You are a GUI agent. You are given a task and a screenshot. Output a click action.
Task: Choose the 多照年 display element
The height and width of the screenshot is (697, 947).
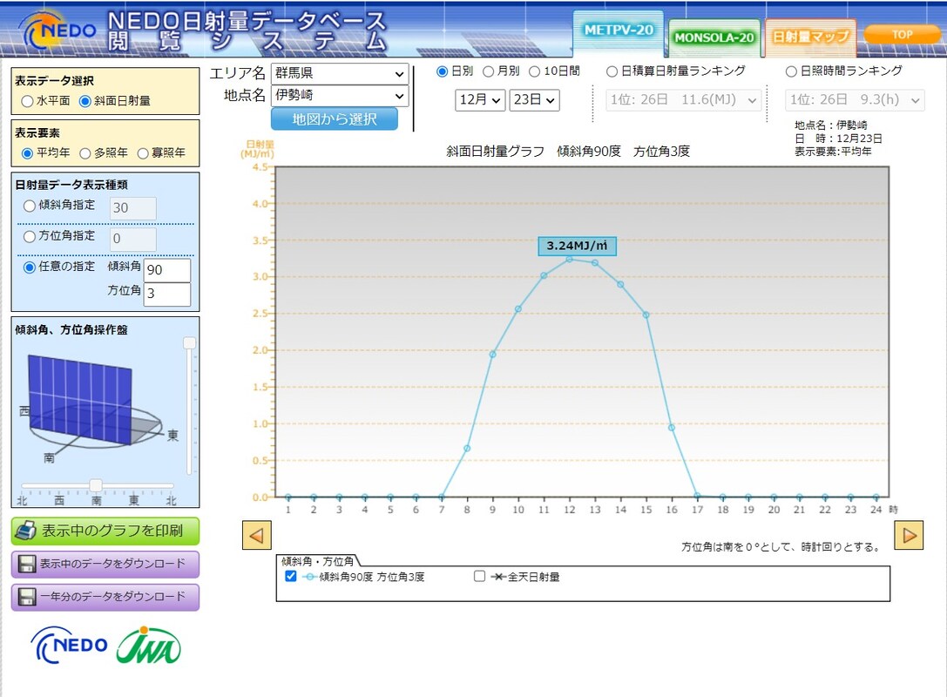pyautogui.click(x=85, y=153)
